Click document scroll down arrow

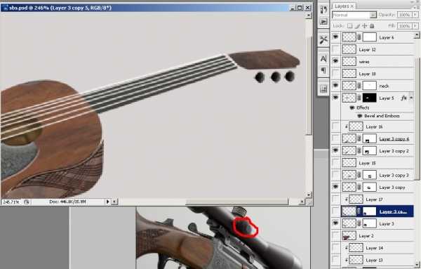pos(309,195)
